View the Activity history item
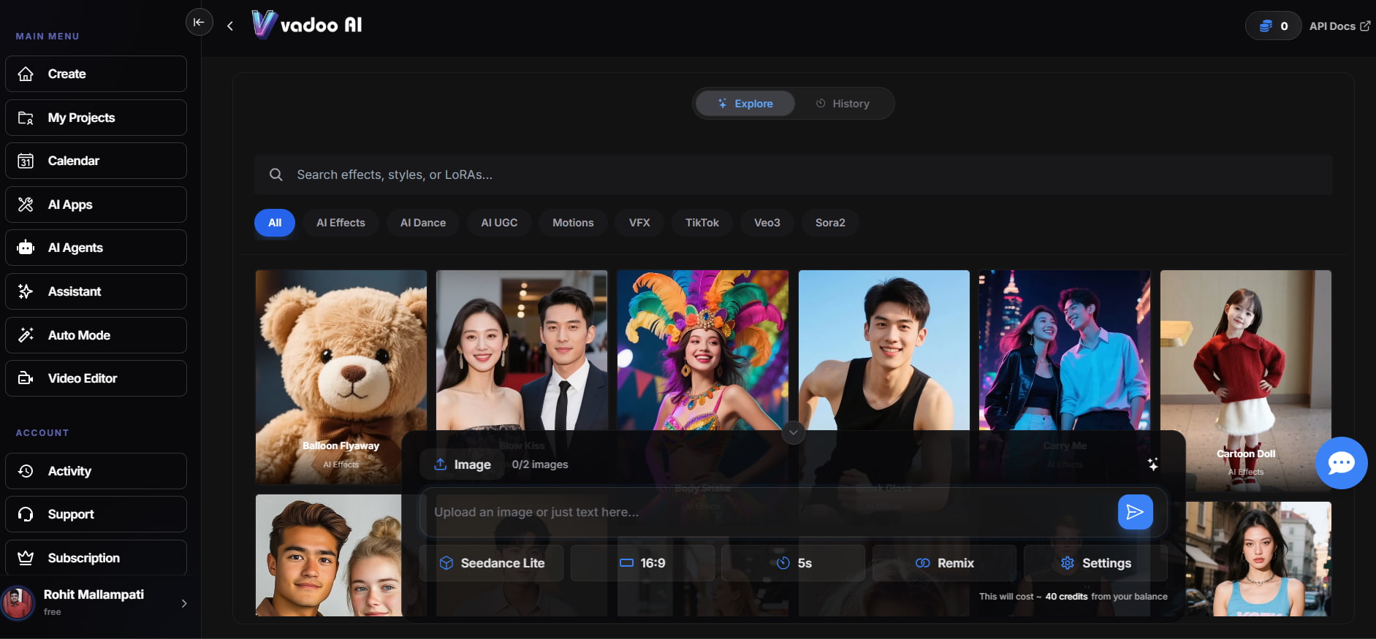 96,471
